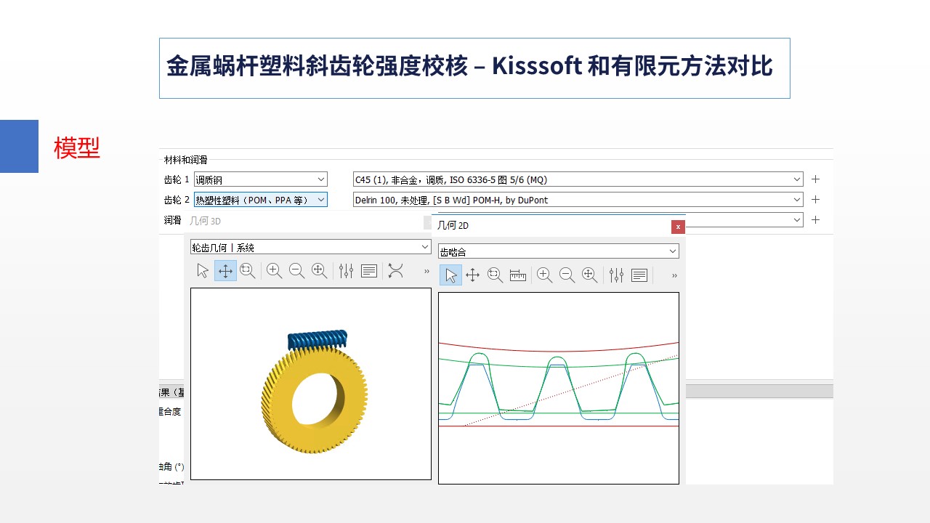
Task: Click zoom-to-region icon in 3D geometry toolbar
Action: (248, 271)
